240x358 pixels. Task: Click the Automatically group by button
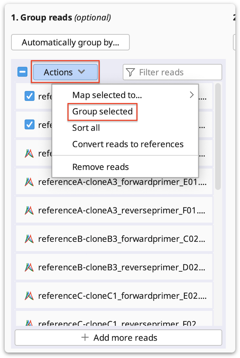point(70,43)
